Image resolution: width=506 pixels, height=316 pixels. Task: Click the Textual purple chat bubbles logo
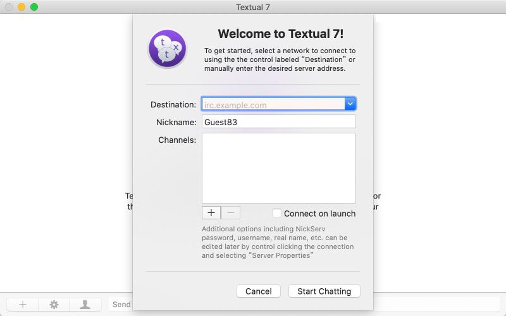click(167, 49)
